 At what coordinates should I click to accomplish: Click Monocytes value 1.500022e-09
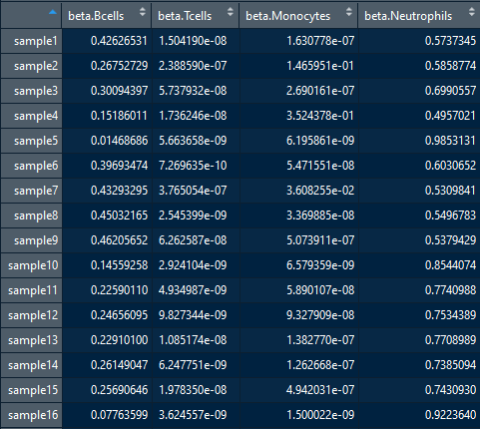(320, 415)
